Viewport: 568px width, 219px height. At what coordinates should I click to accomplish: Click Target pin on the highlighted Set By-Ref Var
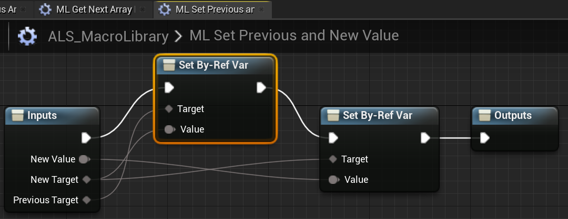168,109
